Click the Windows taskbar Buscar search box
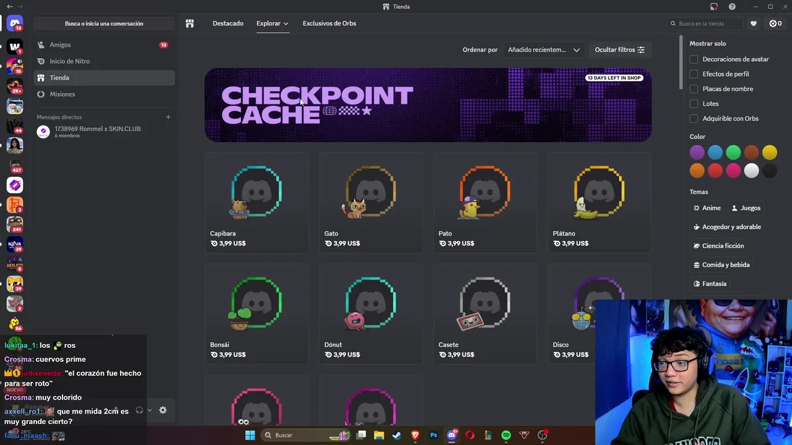This screenshot has width=792, height=445. 306,435
